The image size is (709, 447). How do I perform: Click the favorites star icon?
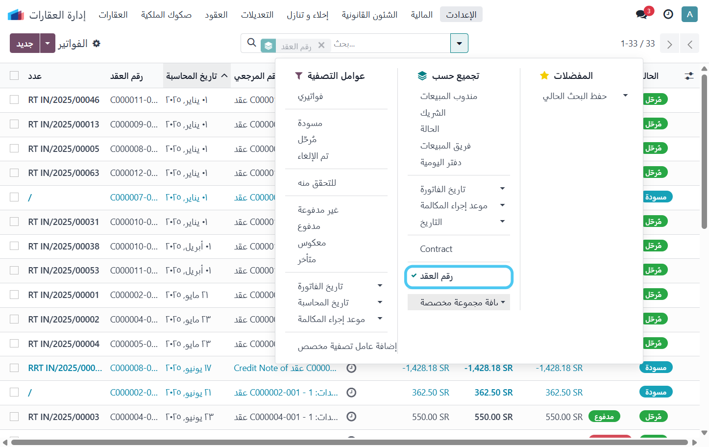pyautogui.click(x=544, y=75)
